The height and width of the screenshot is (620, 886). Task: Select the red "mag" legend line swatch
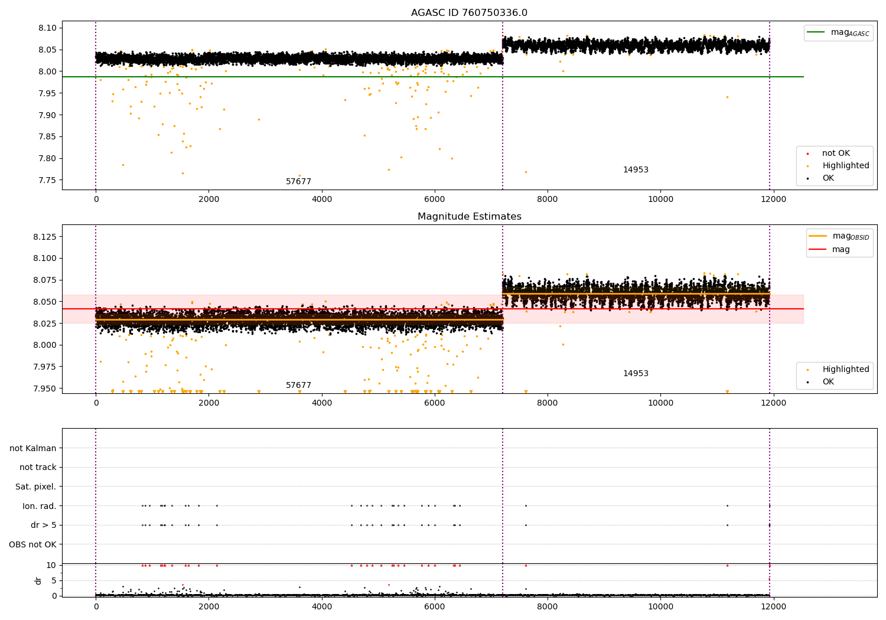tap(818, 250)
